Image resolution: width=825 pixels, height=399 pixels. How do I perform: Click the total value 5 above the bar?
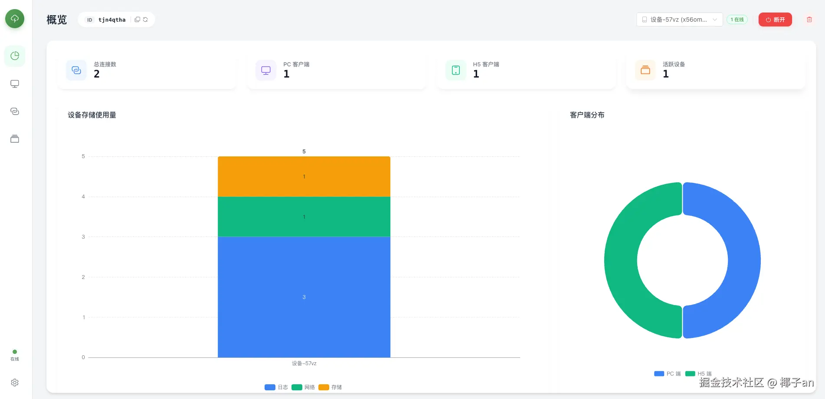304,151
